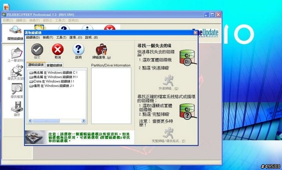Open 檢視(V) menu in drive dialog
Screen dimensions: 282x170
[48, 38]
